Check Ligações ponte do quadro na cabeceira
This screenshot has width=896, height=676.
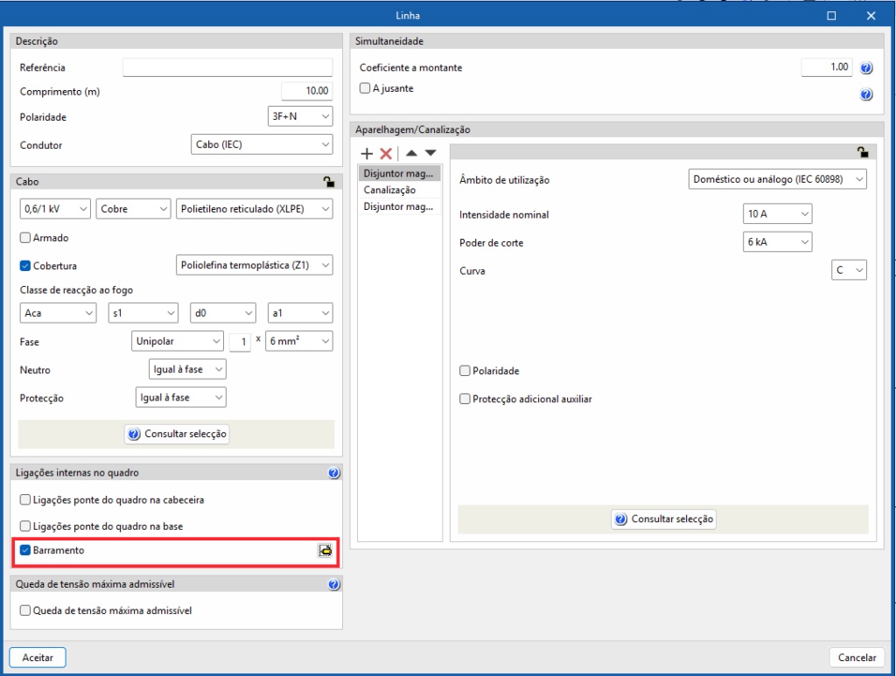pyautogui.click(x=25, y=499)
